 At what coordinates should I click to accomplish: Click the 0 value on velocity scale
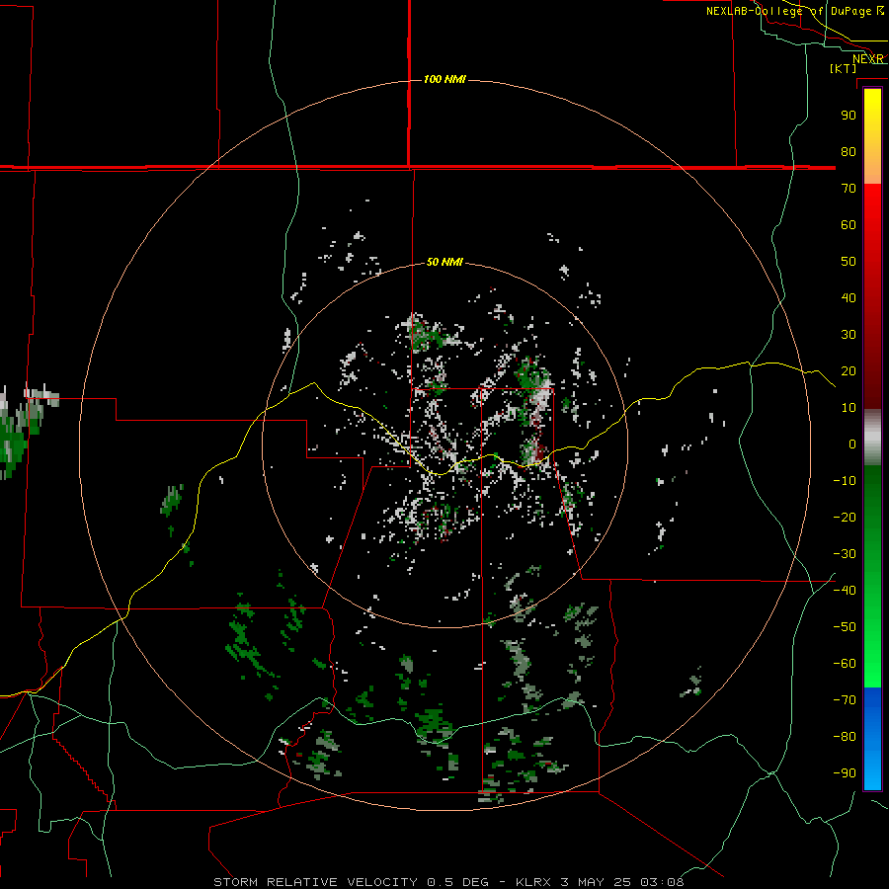(852, 444)
